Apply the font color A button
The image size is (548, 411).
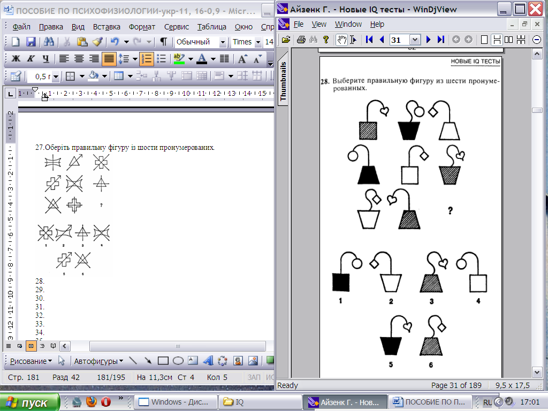(202, 59)
